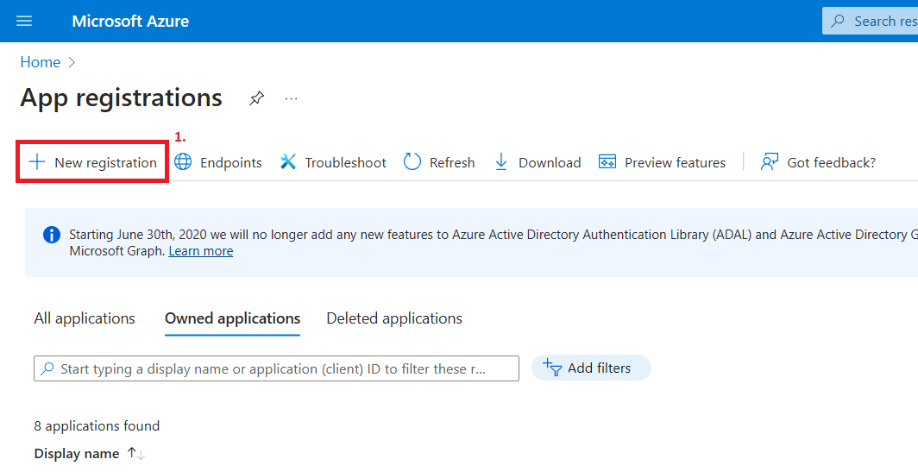The height and width of the screenshot is (472, 918).
Task: Switch to the All applications tab
Action: 85,318
